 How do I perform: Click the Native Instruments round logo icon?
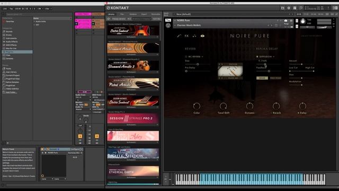tap(168, 25)
